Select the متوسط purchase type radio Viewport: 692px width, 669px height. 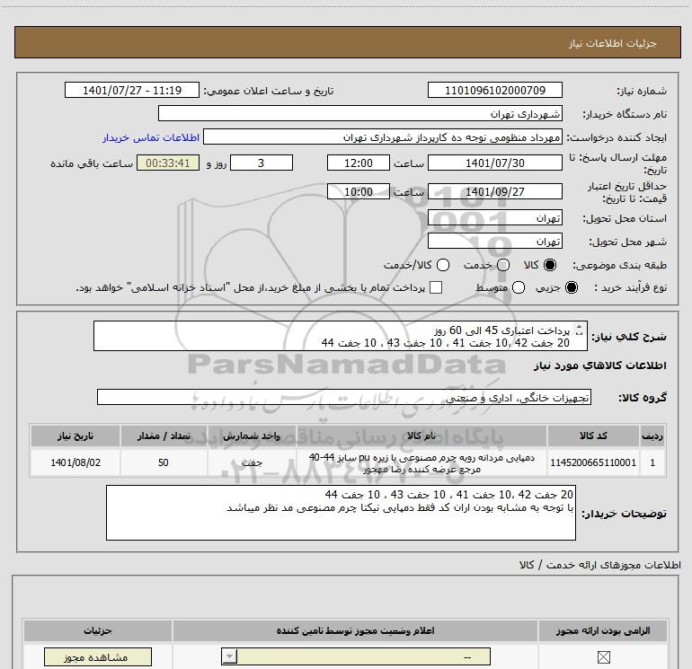click(x=519, y=288)
